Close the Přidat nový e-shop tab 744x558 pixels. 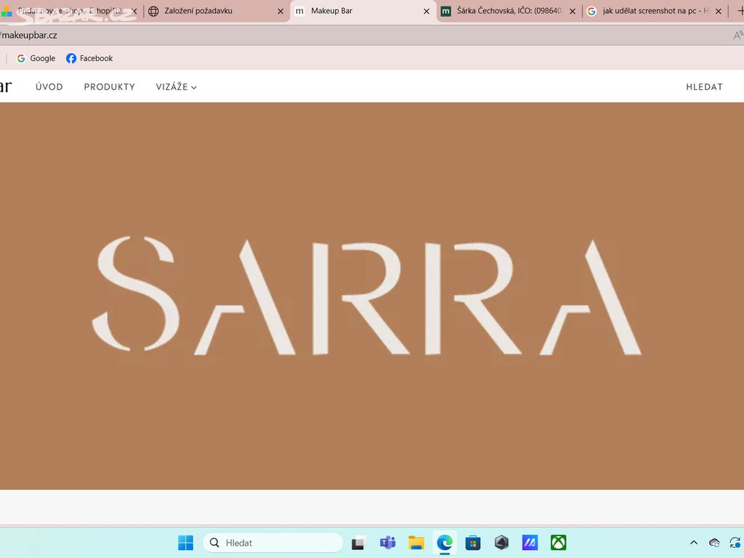134,11
